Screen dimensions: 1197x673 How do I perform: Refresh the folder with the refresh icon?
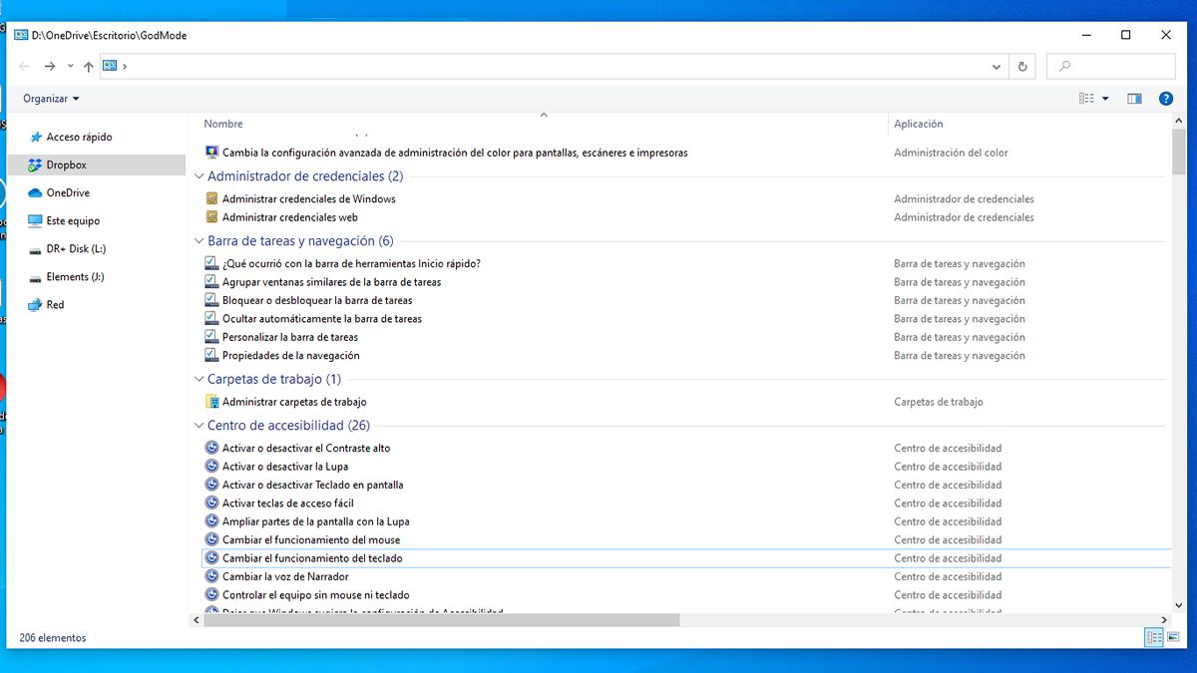click(x=1022, y=66)
